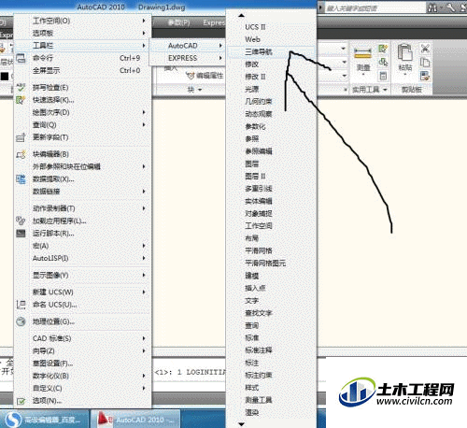Expand the 新建 UCS(W) submenu

83,292
